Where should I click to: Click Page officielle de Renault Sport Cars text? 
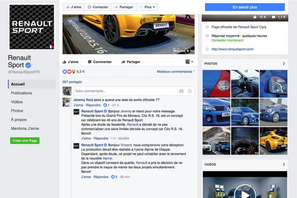239,27
